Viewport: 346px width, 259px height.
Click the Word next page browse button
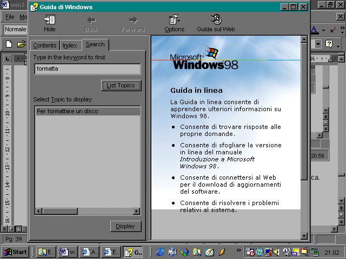(x=341, y=222)
